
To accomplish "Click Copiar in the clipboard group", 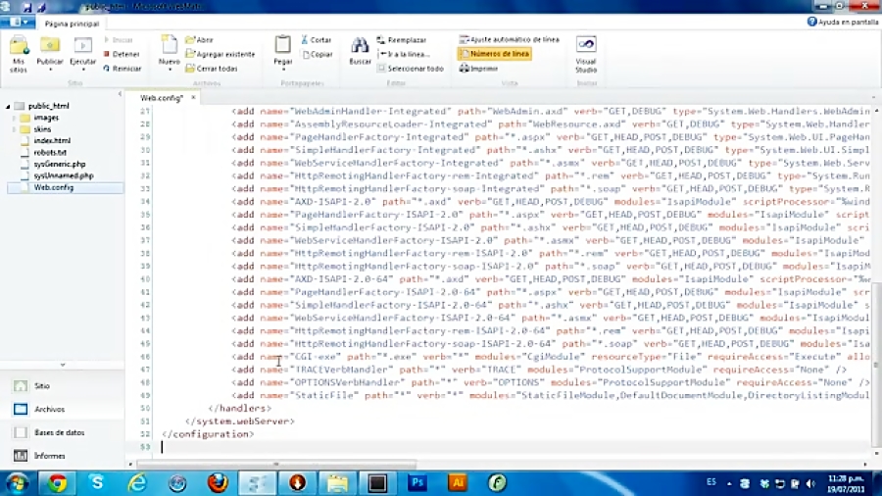I will click(x=318, y=55).
